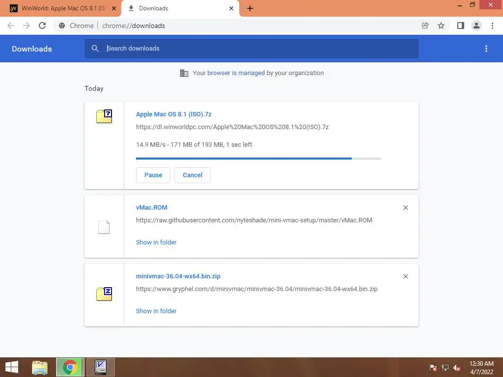
Task: Click the muted volume tray icon
Action: [x=457, y=368]
